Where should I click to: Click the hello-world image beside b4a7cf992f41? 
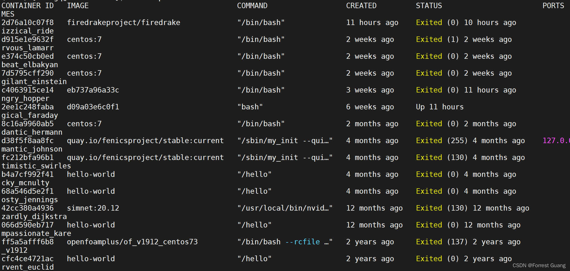91,174
